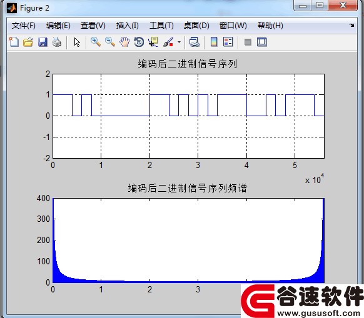The image size is (364, 318).
Task: Toggle the Rotate 3D tool
Action: (139, 42)
